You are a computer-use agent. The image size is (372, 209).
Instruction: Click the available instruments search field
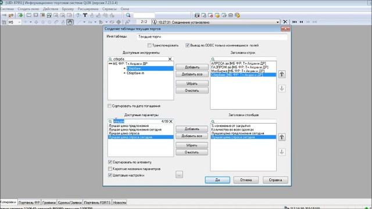pos(140,59)
